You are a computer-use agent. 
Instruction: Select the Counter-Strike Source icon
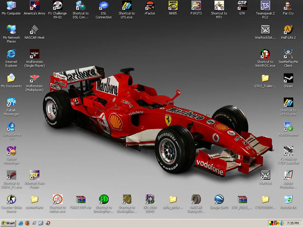coord(11,204)
